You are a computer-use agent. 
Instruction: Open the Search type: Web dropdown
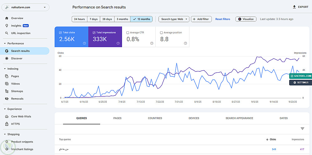click(174, 19)
